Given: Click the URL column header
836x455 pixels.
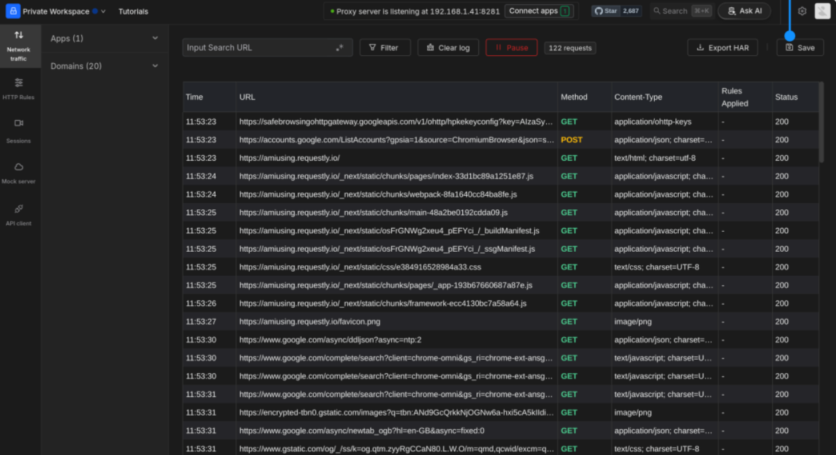Looking at the screenshot, I should click(x=397, y=97).
